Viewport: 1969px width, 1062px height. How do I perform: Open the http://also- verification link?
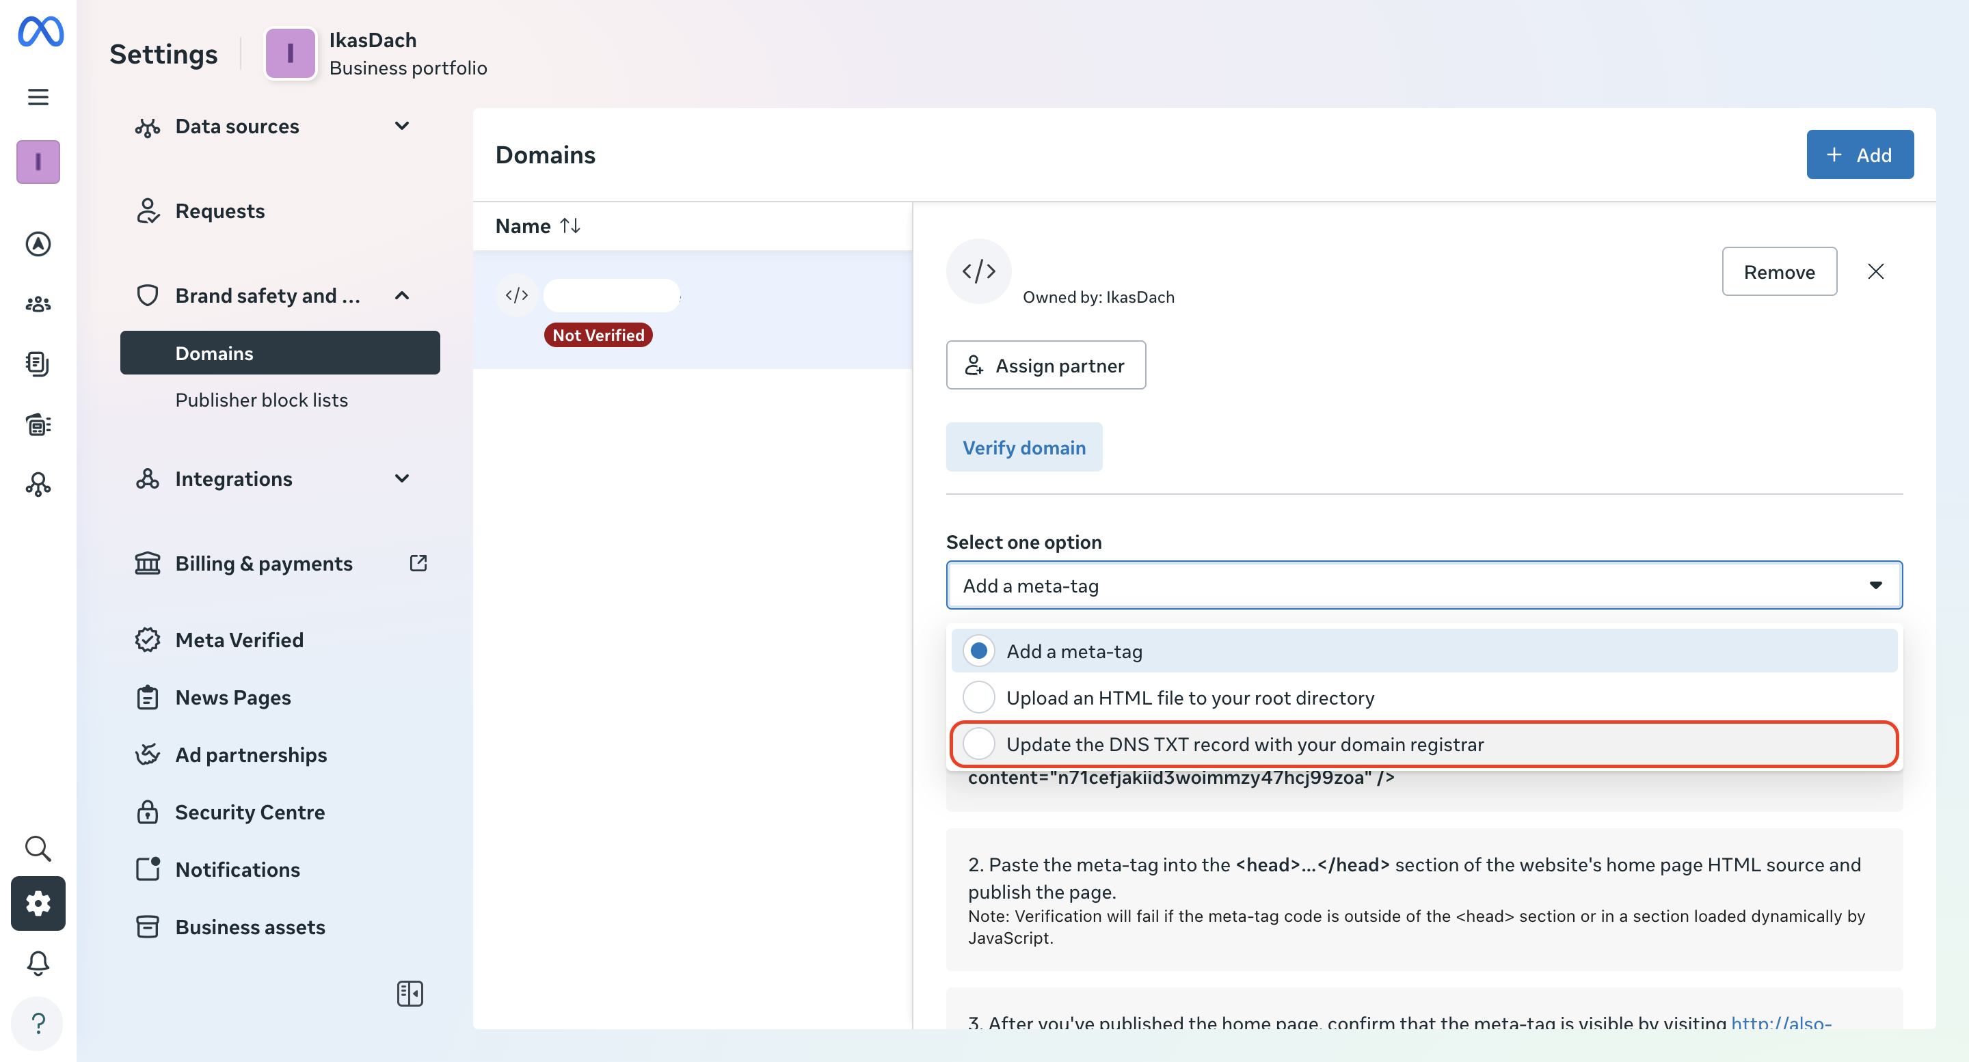(1780, 1022)
